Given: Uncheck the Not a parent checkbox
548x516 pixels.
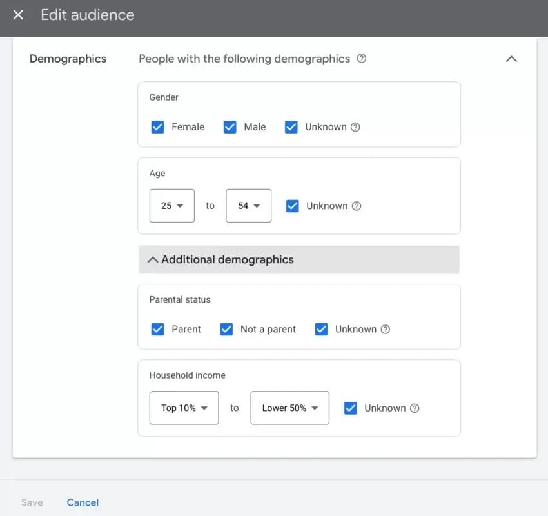Looking at the screenshot, I should click(226, 329).
